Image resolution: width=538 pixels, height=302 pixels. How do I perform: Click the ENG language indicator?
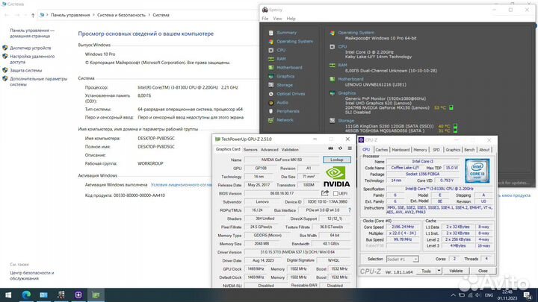click(x=489, y=295)
